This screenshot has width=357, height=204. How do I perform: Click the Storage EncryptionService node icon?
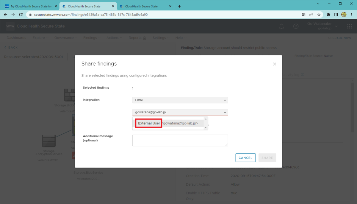48,141
